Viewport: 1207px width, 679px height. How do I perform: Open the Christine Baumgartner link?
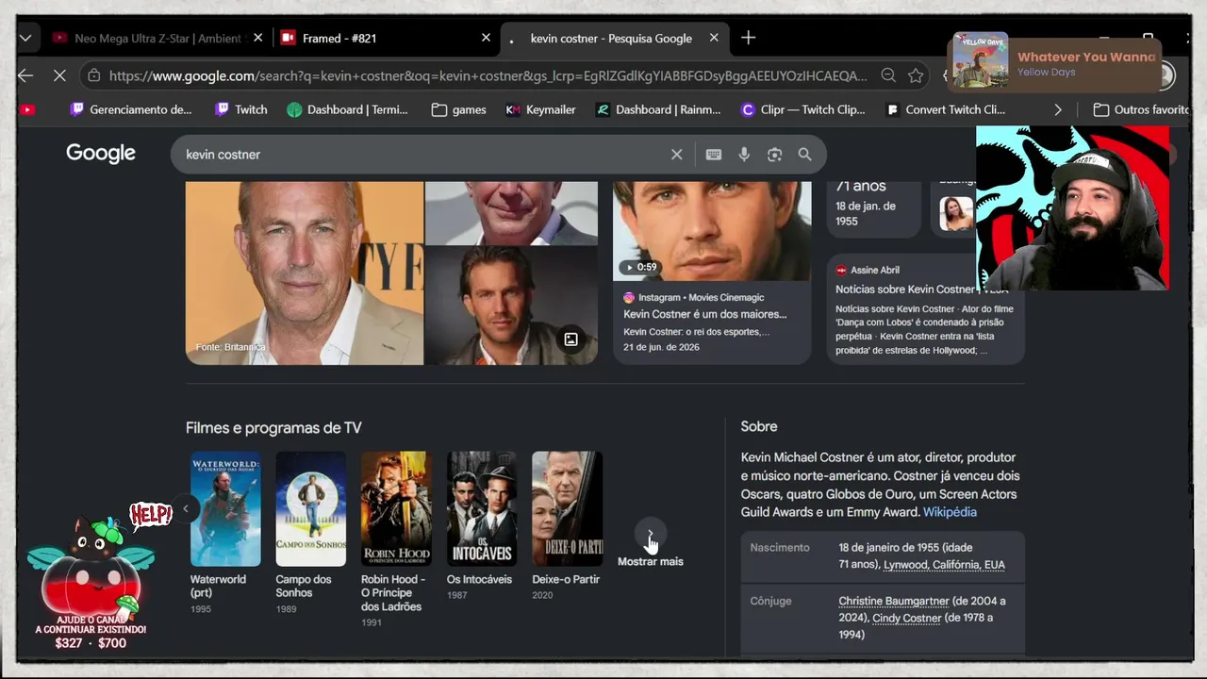893,601
